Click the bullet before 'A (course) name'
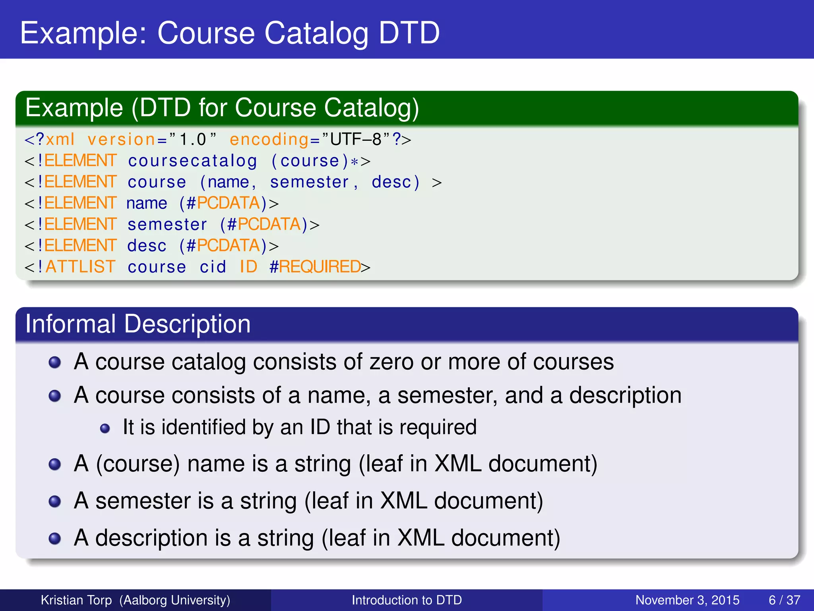 tap(54, 464)
